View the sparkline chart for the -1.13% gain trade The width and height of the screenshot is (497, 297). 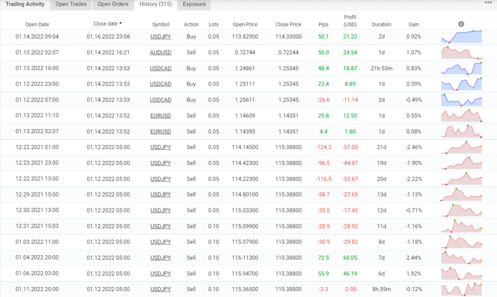point(461,194)
